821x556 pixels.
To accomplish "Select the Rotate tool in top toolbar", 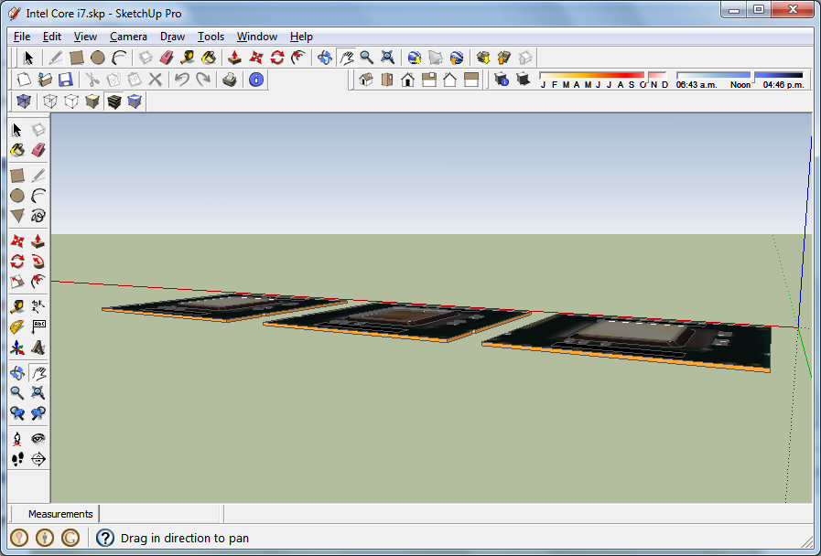I will pyautogui.click(x=277, y=58).
